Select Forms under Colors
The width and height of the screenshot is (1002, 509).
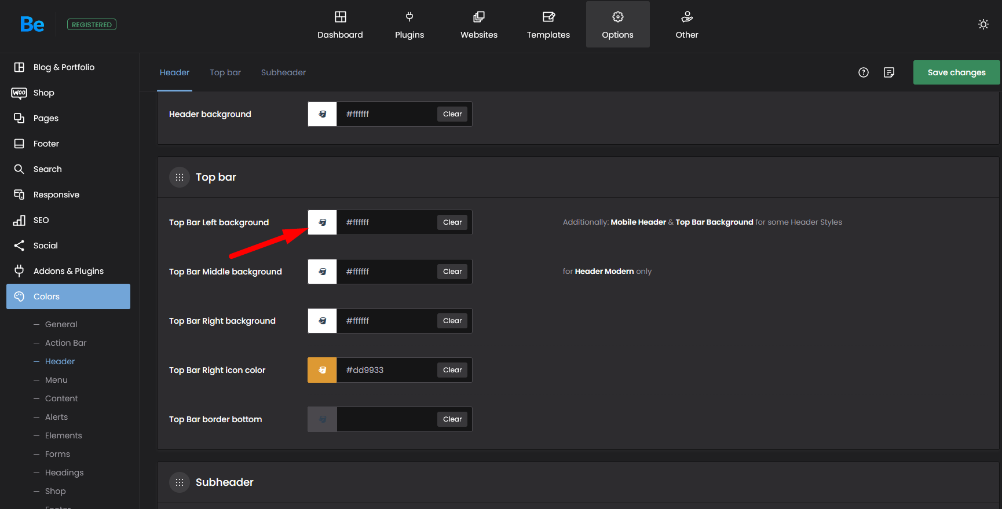(57, 454)
